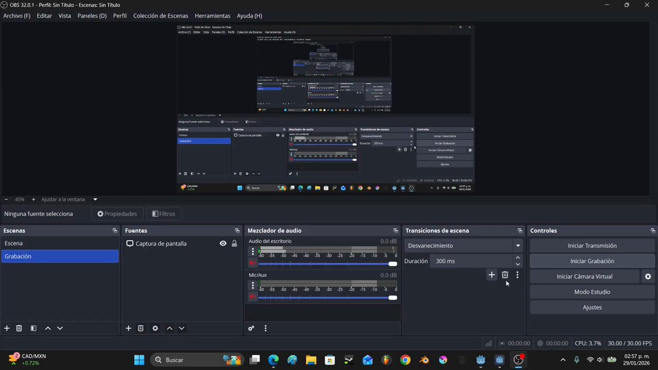Increase transition duration with up arrow

click(518, 258)
